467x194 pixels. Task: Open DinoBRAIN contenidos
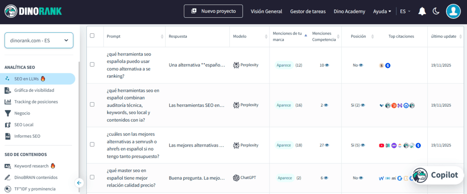pos(36,177)
